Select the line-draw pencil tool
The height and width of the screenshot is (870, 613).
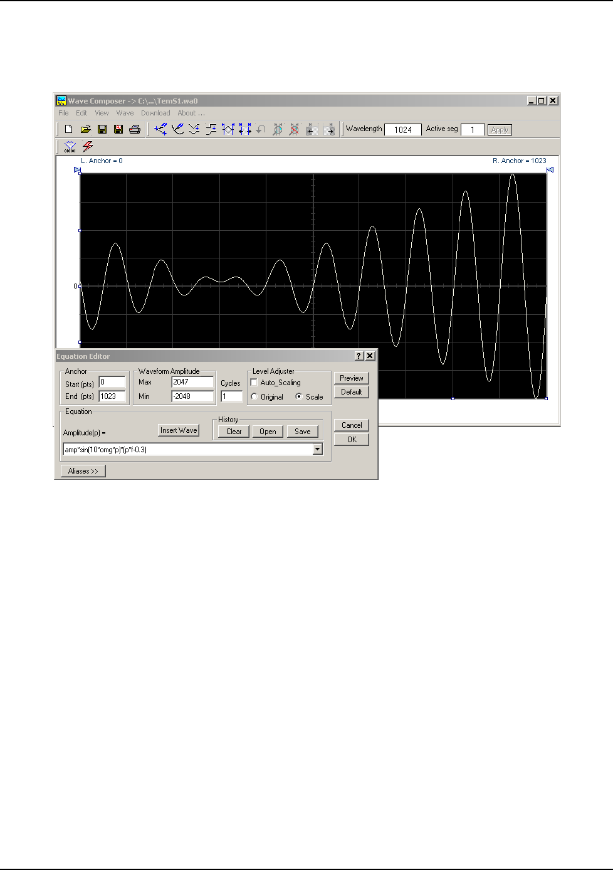click(161, 129)
